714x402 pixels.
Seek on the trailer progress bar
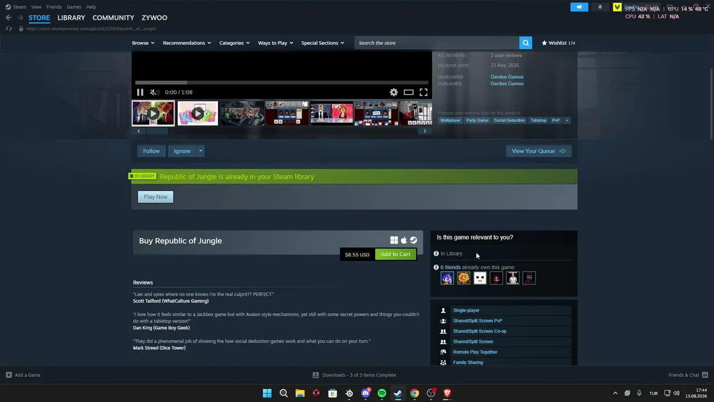[x=282, y=83]
